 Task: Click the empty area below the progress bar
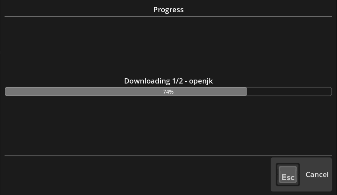click(x=168, y=125)
